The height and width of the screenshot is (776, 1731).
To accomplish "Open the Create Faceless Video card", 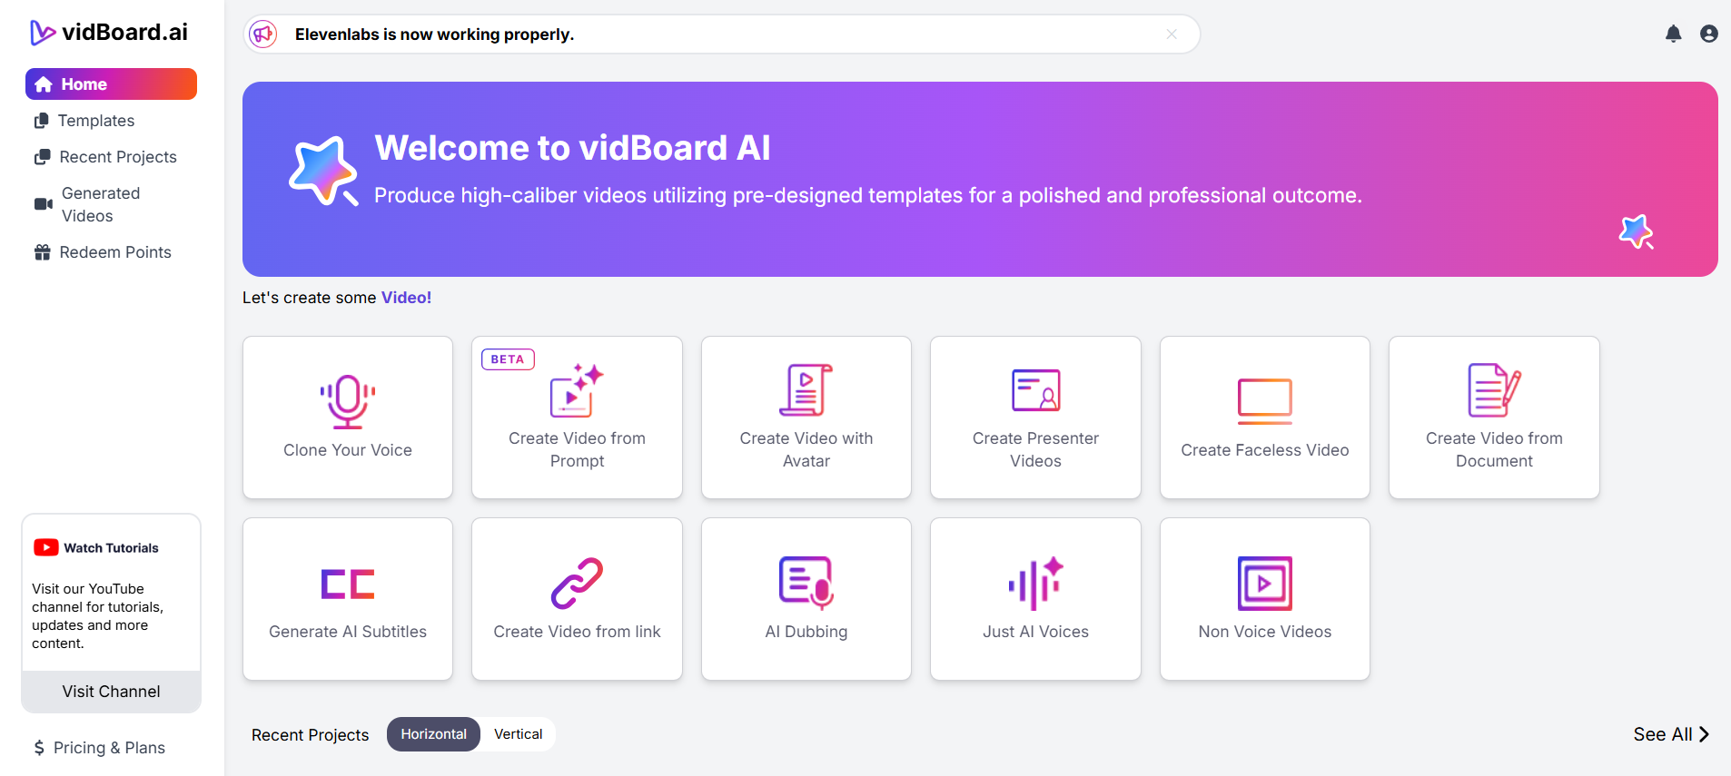I will [x=1264, y=417].
